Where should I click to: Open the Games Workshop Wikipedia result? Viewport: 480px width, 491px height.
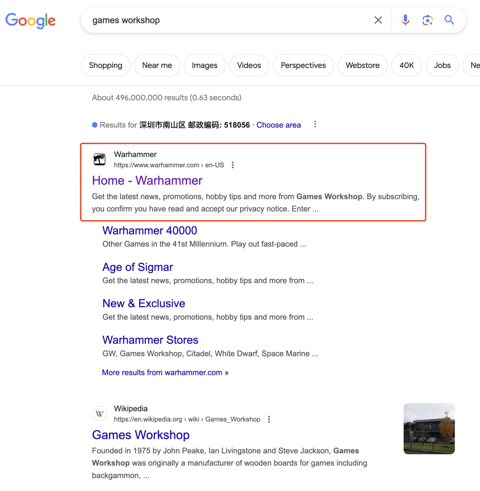tap(141, 435)
